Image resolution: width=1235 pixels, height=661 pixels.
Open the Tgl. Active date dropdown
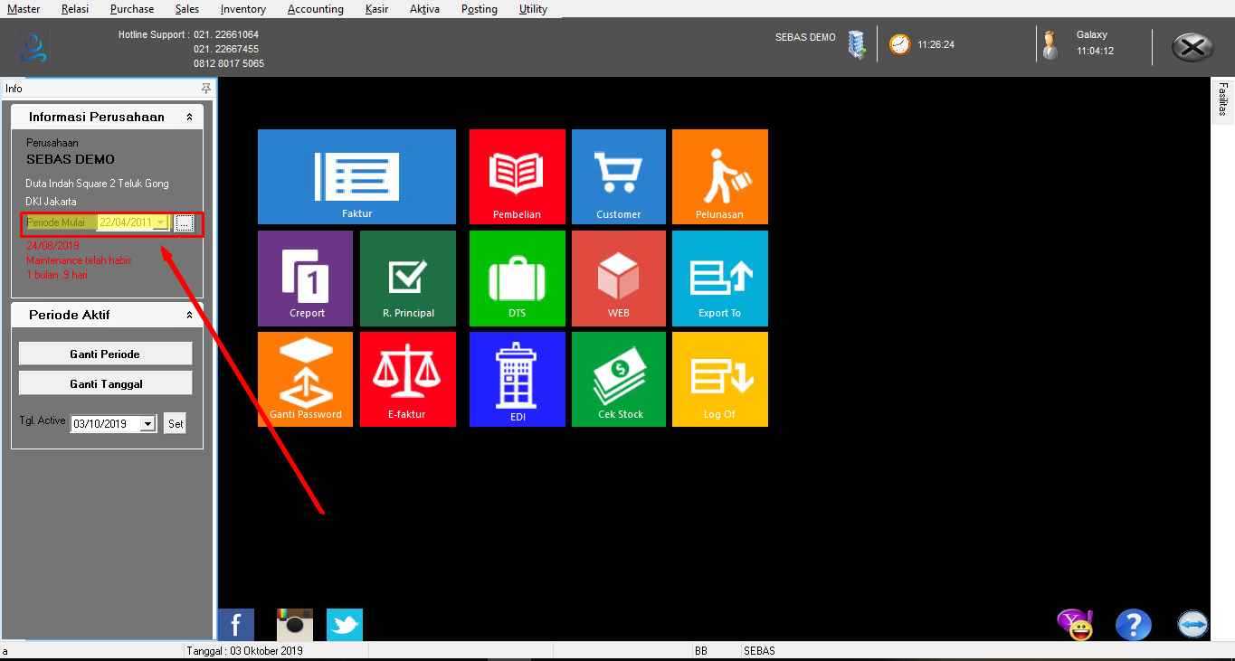point(147,424)
